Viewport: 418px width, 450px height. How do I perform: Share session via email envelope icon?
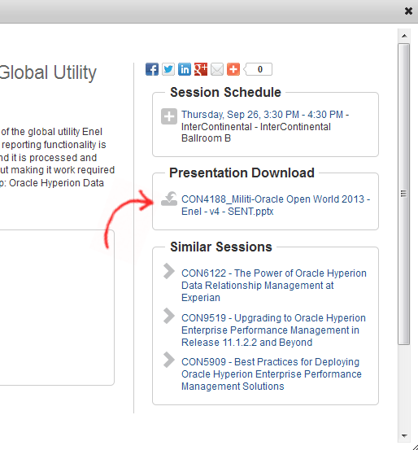click(x=217, y=69)
